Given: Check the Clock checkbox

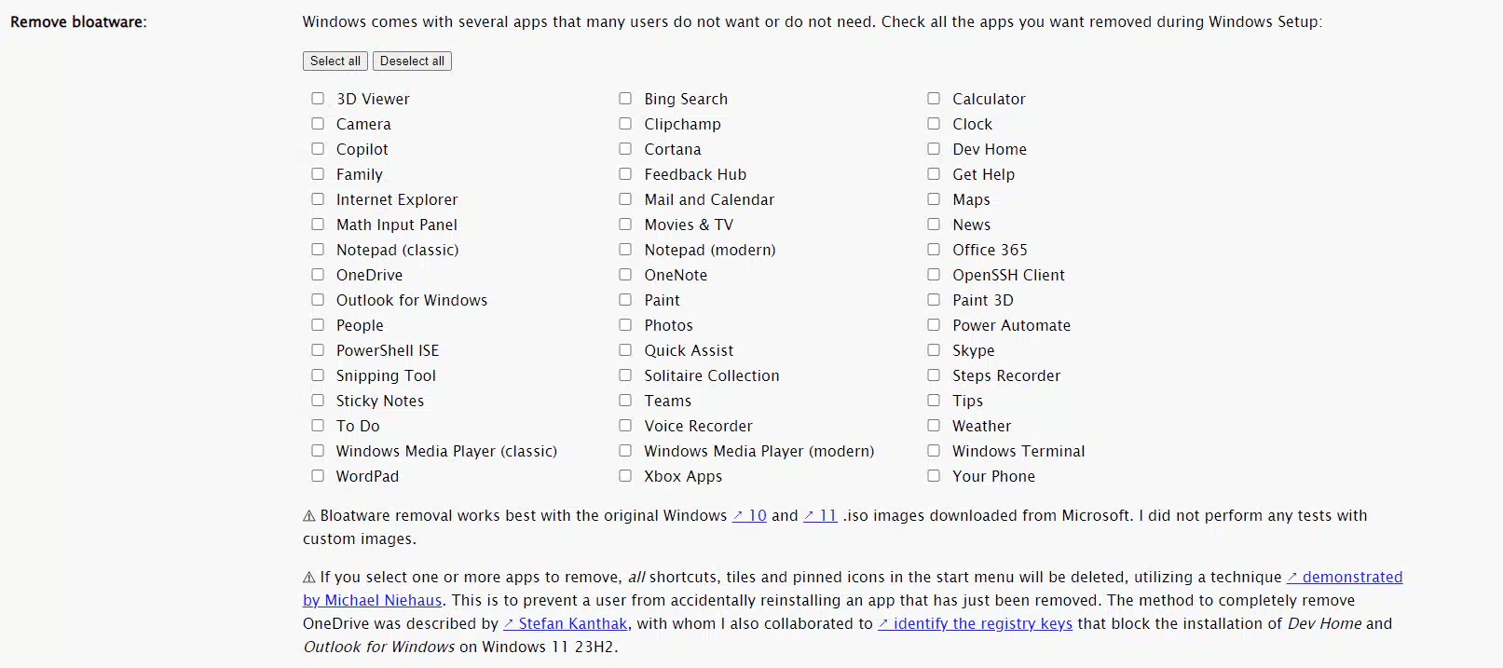Looking at the screenshot, I should coord(934,123).
